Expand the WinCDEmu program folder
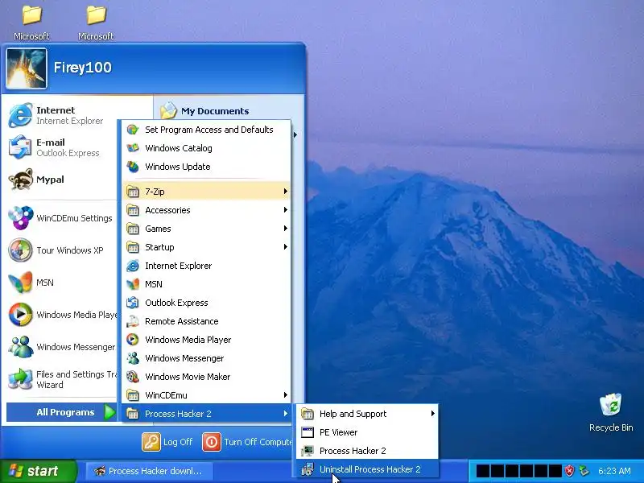 [x=206, y=395]
